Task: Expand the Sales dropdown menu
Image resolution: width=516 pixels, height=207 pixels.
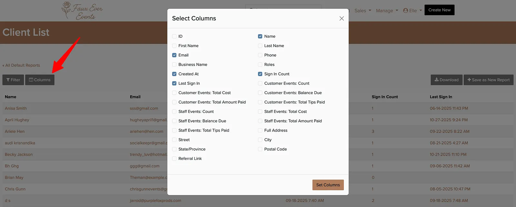Action: click(363, 11)
